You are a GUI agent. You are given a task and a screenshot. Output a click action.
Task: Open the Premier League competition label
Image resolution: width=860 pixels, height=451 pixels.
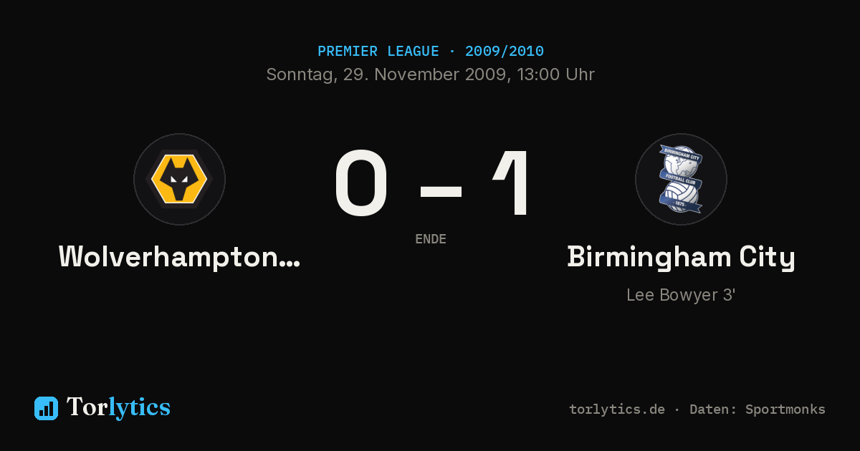(378, 52)
